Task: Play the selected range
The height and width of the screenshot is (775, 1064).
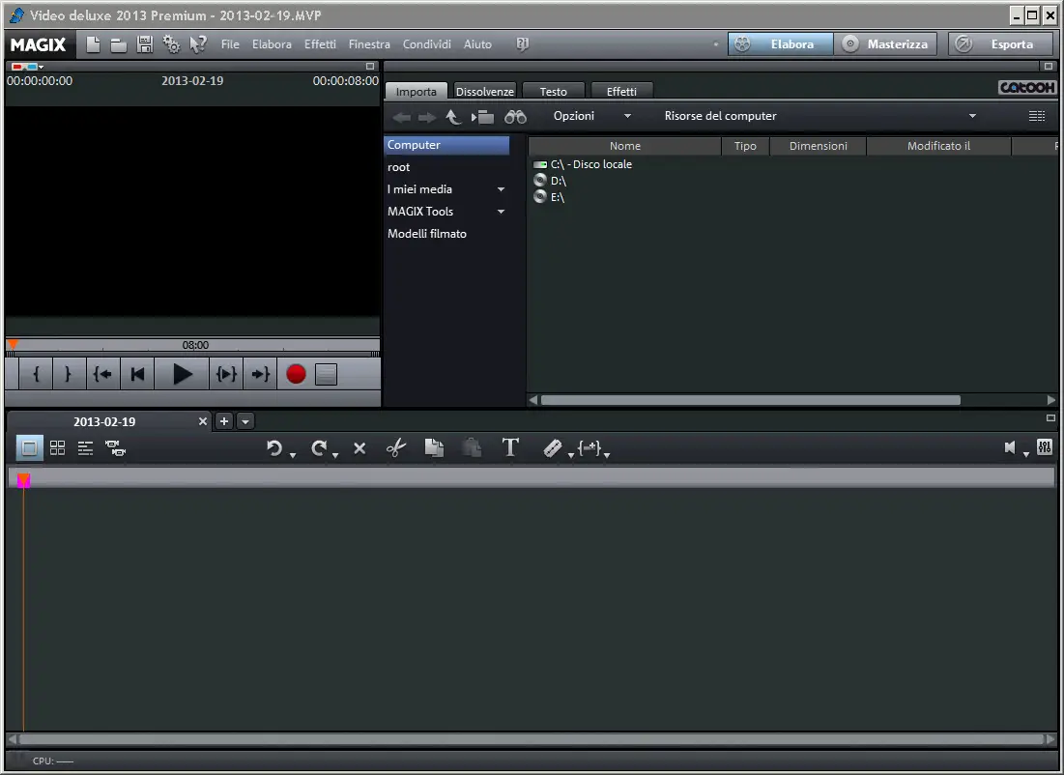Action: (226, 374)
